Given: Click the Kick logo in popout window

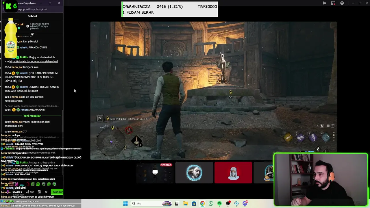Looking at the screenshot, I should 9,6.
